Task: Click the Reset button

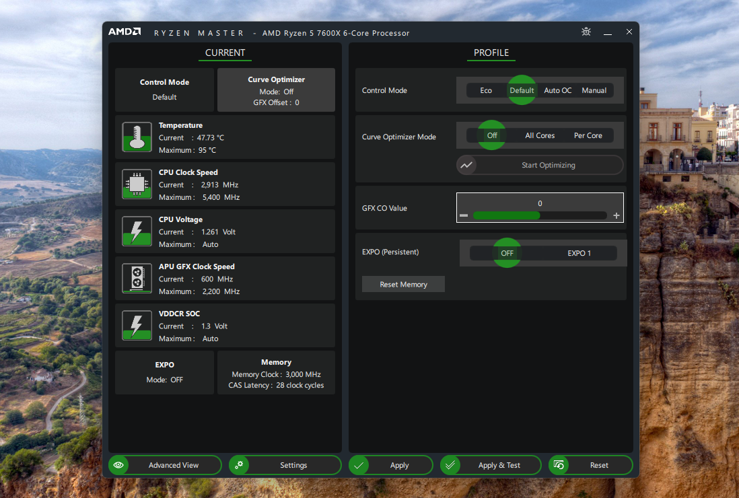Action: pos(590,465)
